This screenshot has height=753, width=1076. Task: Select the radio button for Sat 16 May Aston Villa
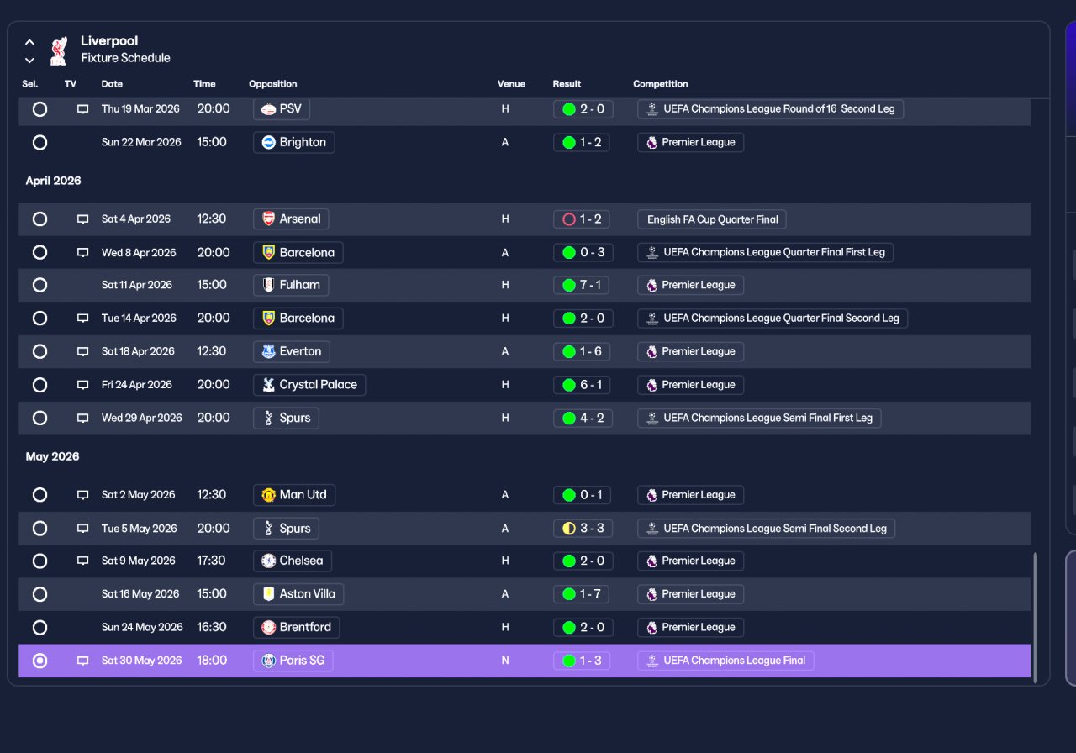coord(40,594)
